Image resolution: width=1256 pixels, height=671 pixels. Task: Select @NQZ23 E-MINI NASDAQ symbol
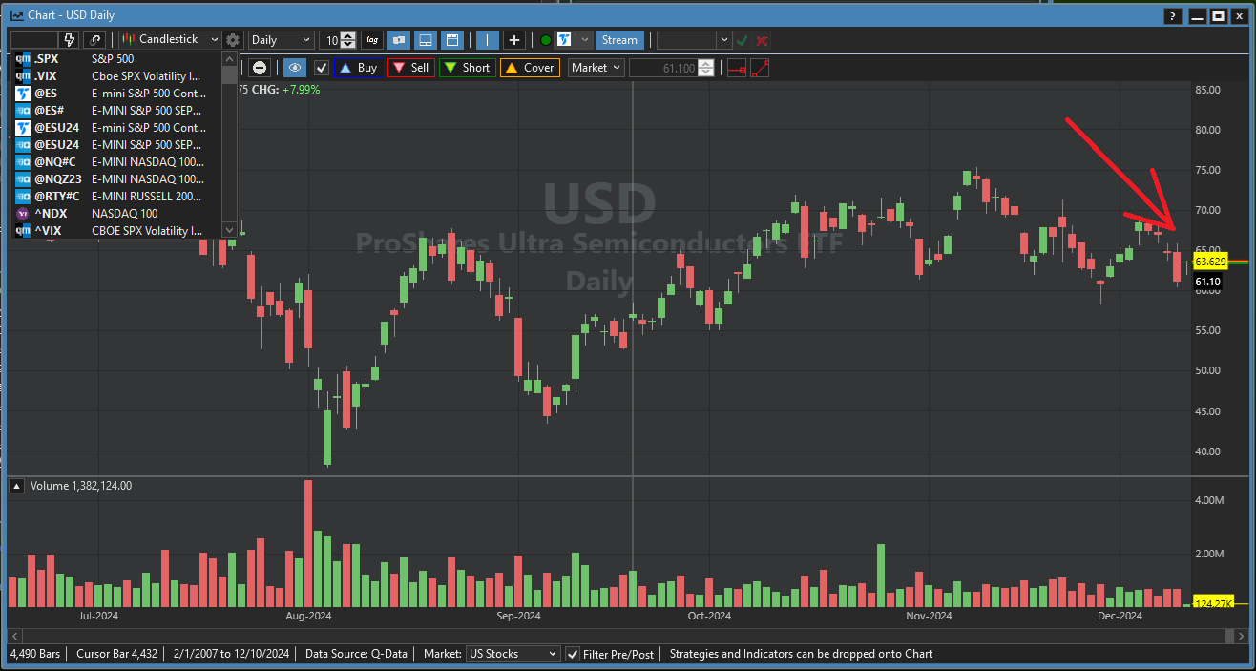[115, 178]
